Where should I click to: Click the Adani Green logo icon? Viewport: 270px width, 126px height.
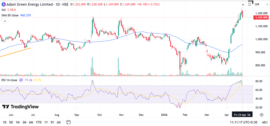pos(3,4)
